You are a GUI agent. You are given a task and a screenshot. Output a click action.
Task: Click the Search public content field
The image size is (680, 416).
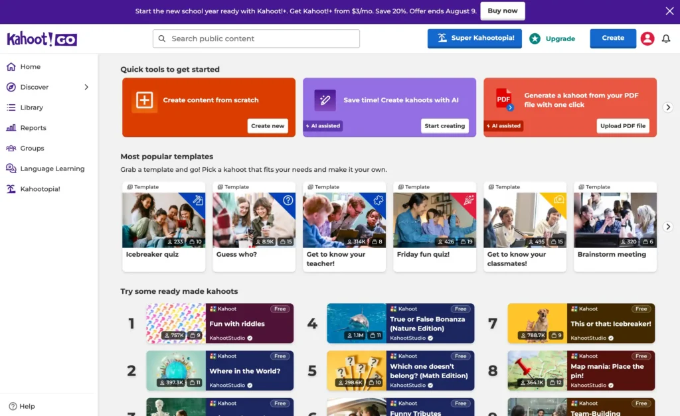point(256,38)
